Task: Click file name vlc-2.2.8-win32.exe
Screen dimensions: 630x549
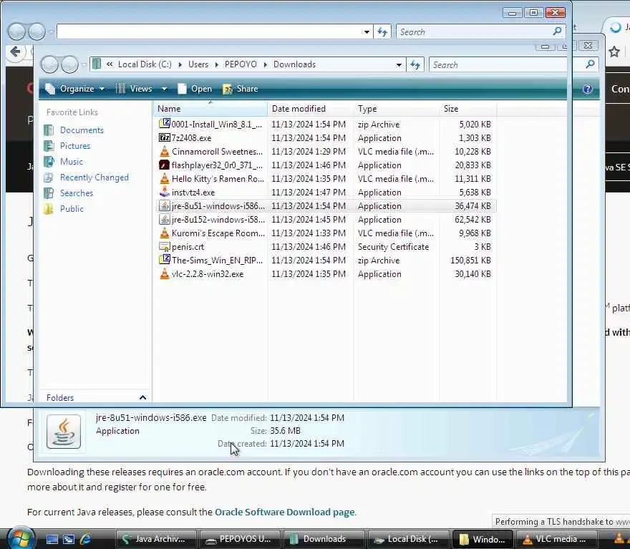Action: click(208, 274)
